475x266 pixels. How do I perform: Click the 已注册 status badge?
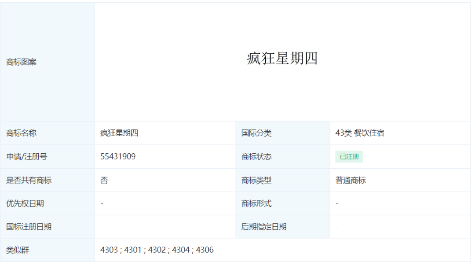[349, 157]
